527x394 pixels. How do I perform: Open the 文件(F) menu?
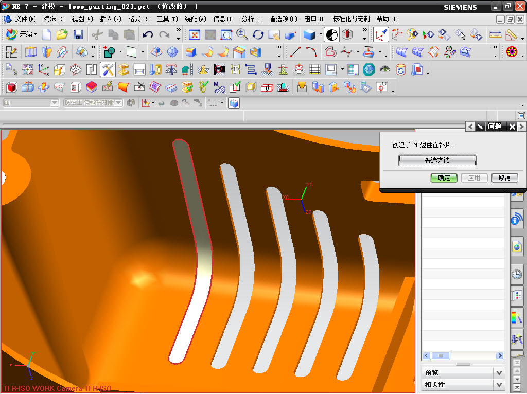pyautogui.click(x=26, y=19)
